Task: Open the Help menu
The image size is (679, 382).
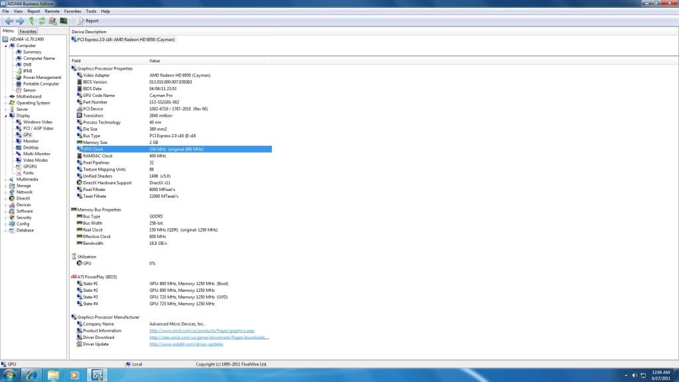Action: pos(105,11)
